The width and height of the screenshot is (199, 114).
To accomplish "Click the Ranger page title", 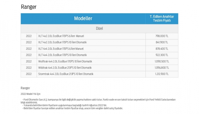I will coord(29,7).
